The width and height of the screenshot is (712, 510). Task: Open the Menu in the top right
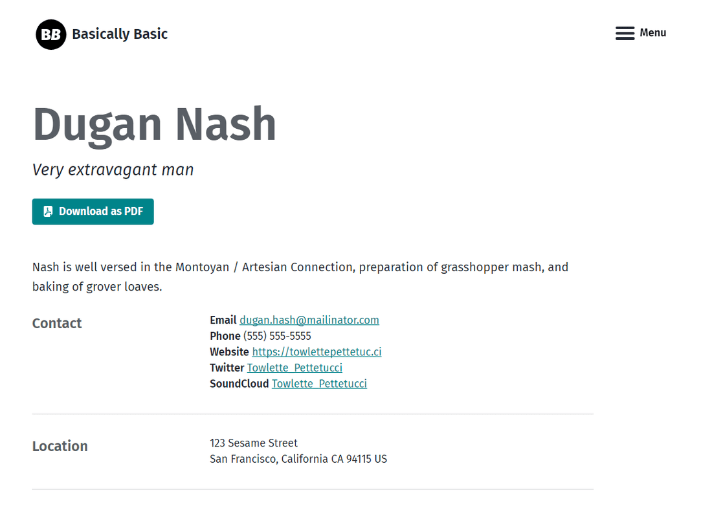653,33
